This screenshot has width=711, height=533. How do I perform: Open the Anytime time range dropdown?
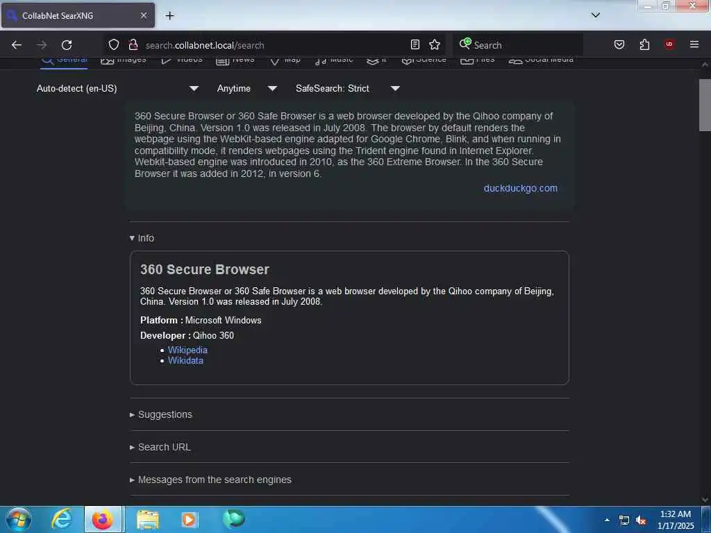click(247, 88)
